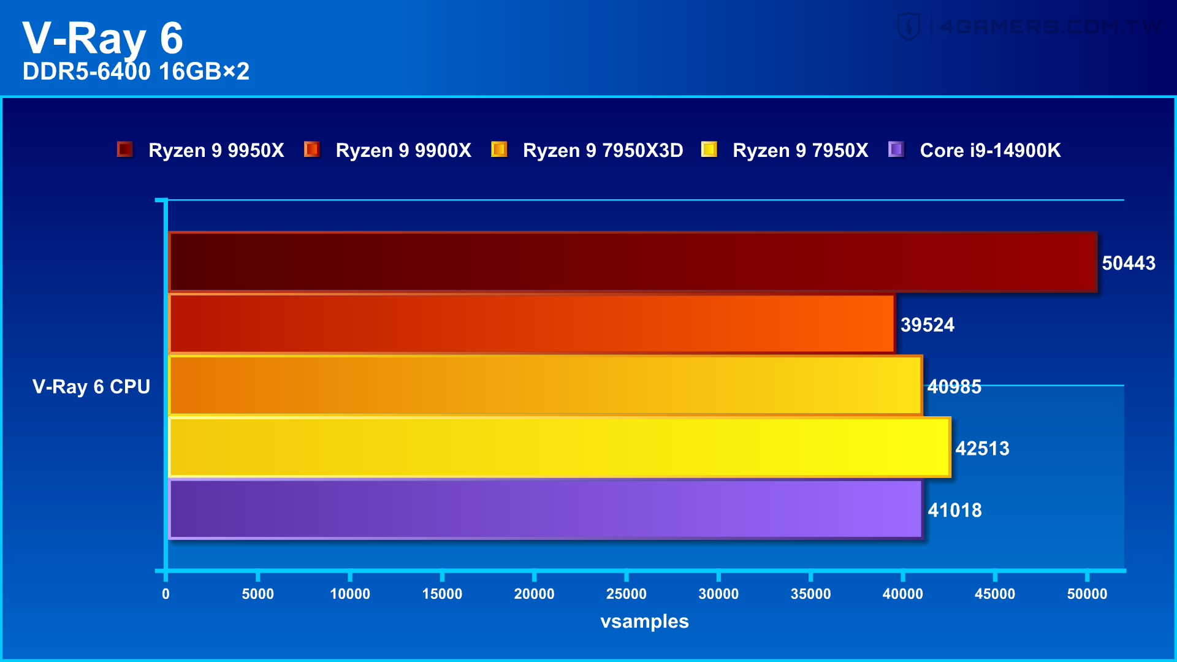Click the dark red bar scoring 50443
Screen dimensions: 1177x662
tap(633, 262)
